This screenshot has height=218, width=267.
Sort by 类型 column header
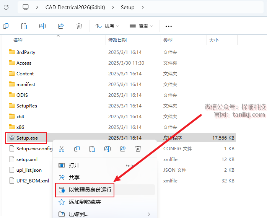[x=168, y=40]
